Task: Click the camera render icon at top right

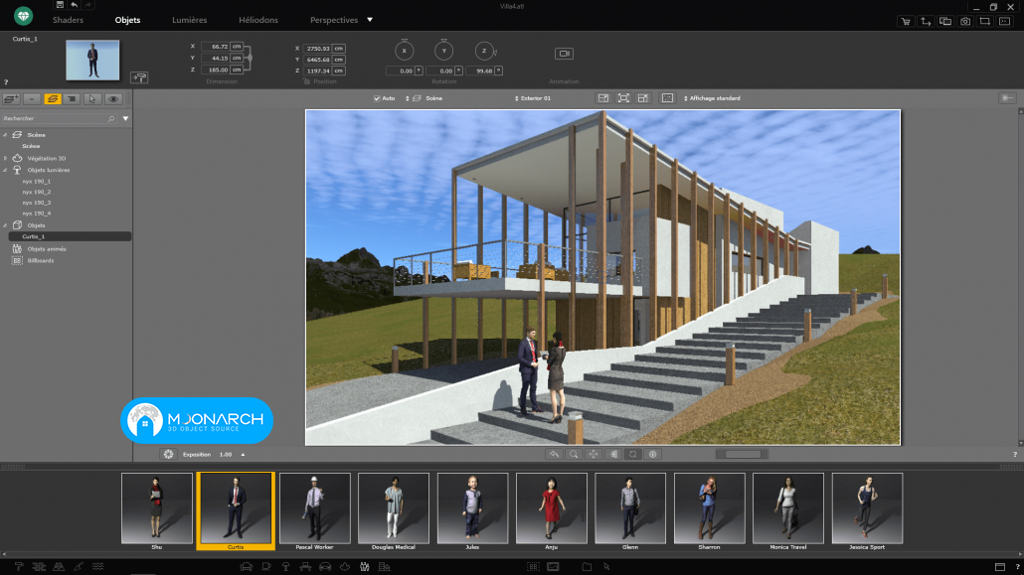Action: click(x=965, y=22)
